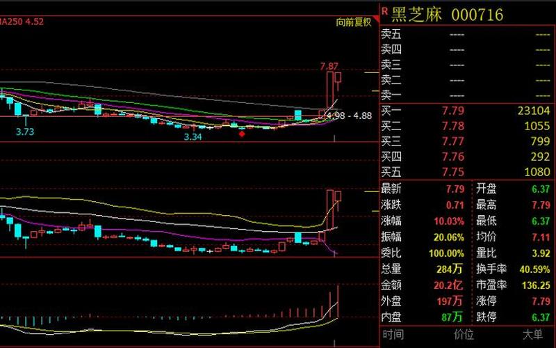The image size is (556, 348).
Task: Click 买三 bid price 7.77
Action: pos(453,141)
